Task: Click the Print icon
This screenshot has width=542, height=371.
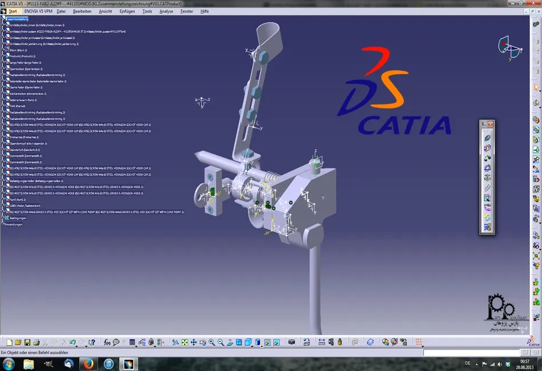Action: click(36, 342)
